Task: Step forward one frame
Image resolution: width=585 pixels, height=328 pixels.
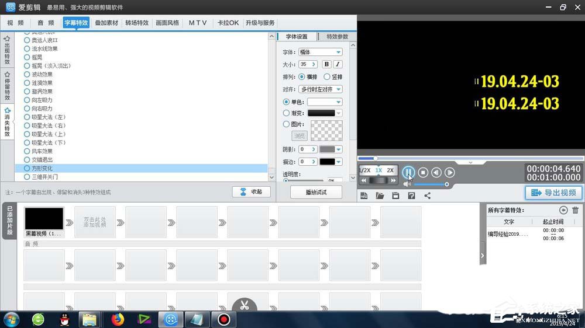Action: click(449, 172)
